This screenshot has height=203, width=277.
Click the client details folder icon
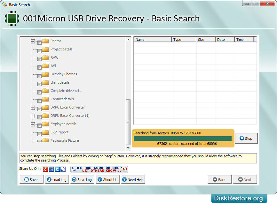click(x=45, y=82)
